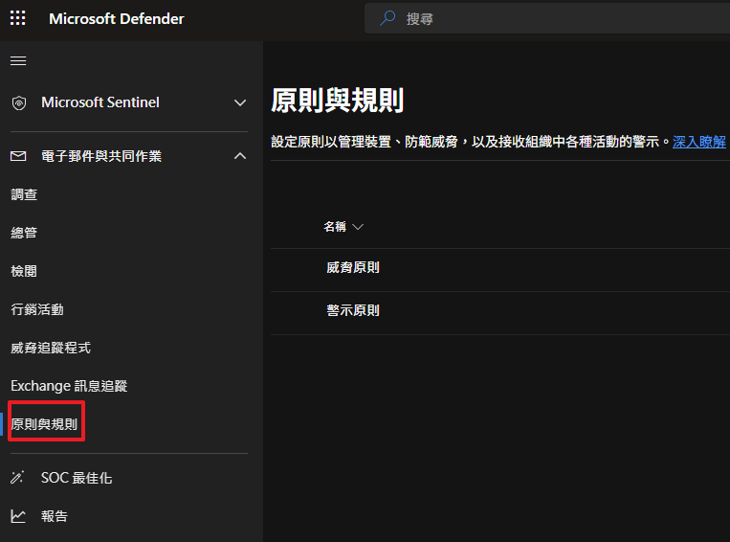Viewport: 730px width, 542px height.
Task: Open 行銷活動 menu item
Action: click(x=37, y=309)
